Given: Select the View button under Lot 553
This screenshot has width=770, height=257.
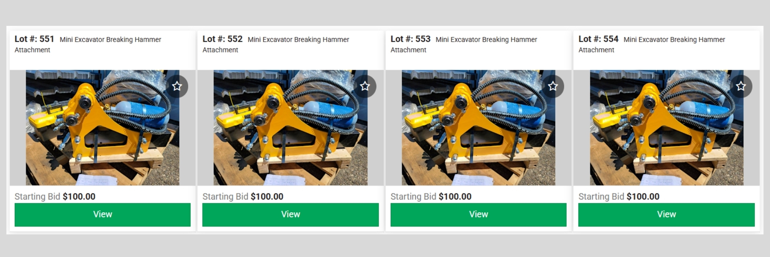Looking at the screenshot, I should pos(479,215).
